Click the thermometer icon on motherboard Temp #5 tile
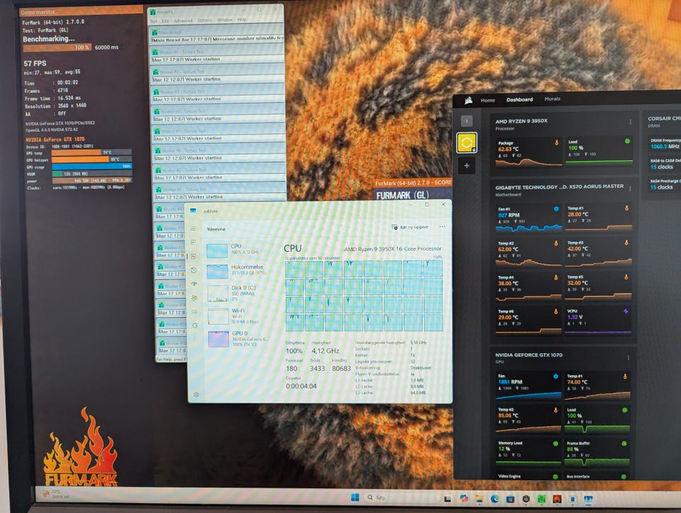This screenshot has height=513, width=681. pos(626,276)
